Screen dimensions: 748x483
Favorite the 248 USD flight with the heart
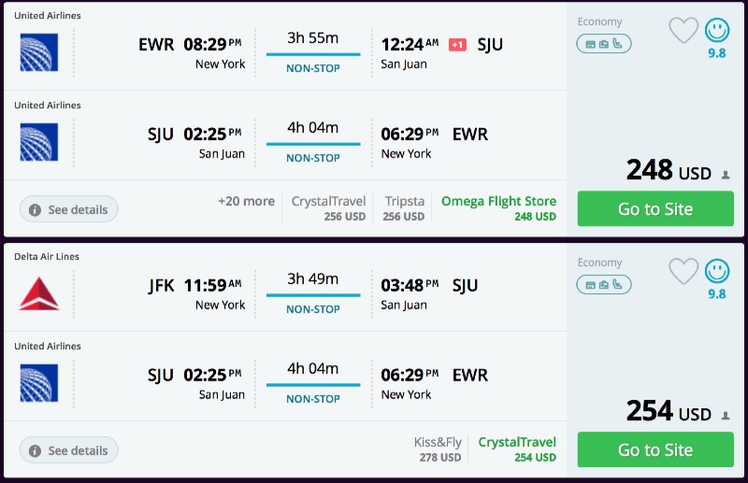coord(683,31)
